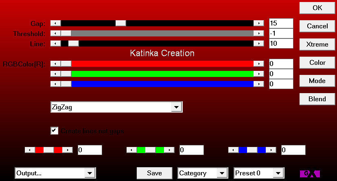The image size is (337, 181).
Task: Click the Xtreme button
Action: [317, 44]
